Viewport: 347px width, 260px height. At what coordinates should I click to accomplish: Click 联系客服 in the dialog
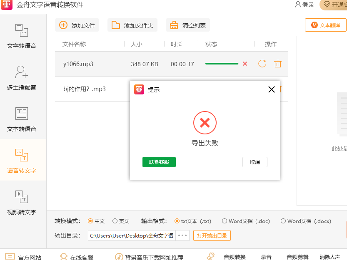pos(159,162)
